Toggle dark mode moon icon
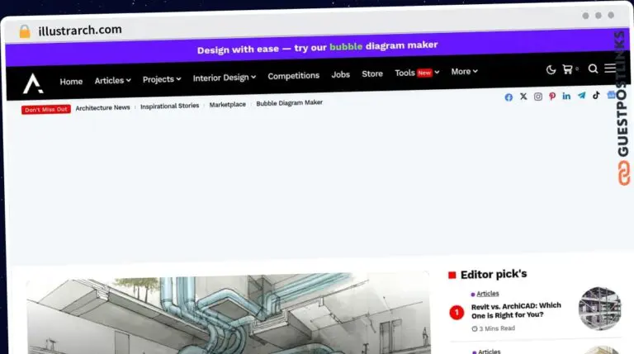634x354 pixels. coord(551,70)
